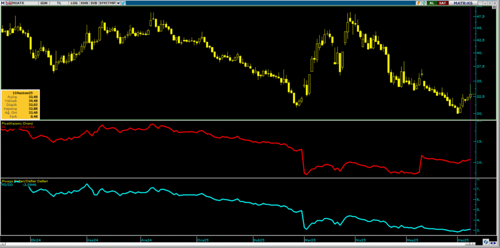Expand the toolbar down-arrow menu
This screenshot has height=248, width=500.
pos(118,3)
